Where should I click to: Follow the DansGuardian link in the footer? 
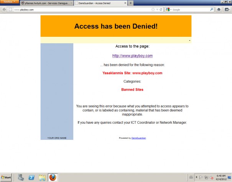[x=139, y=138]
